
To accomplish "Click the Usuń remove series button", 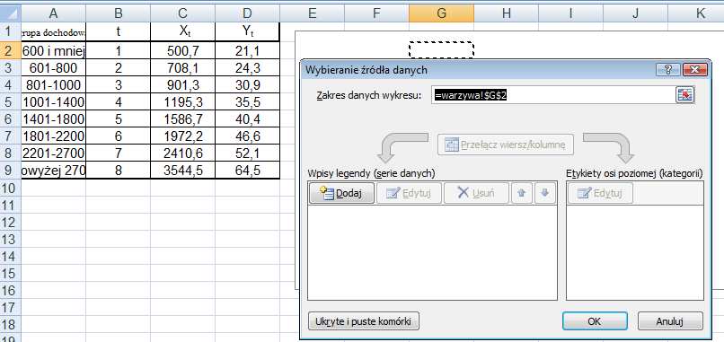I will (x=476, y=193).
